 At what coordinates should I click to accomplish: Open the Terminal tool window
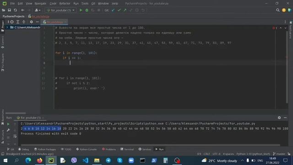pos(127,149)
